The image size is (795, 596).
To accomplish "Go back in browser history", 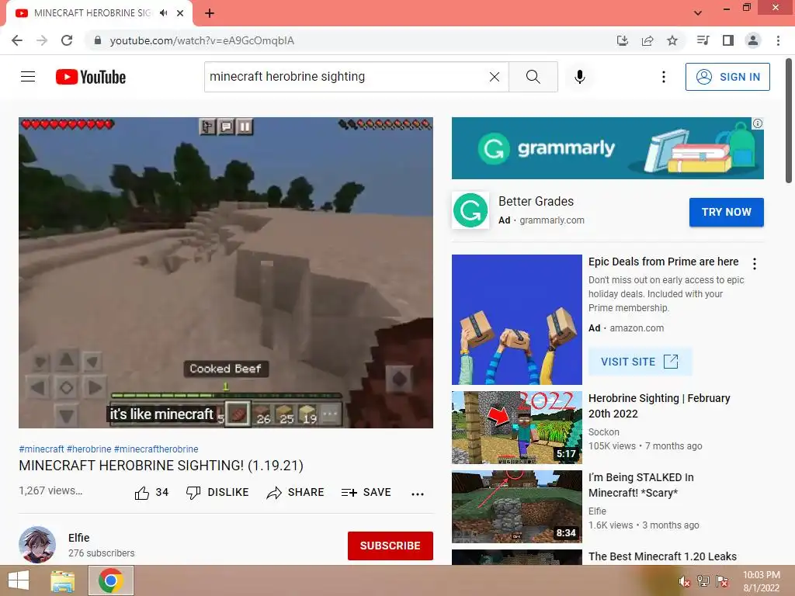I will [17, 40].
